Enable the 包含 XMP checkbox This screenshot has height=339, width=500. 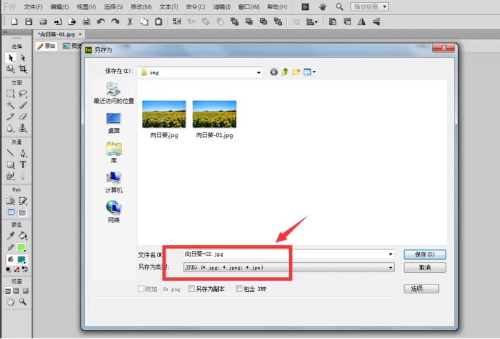point(239,289)
